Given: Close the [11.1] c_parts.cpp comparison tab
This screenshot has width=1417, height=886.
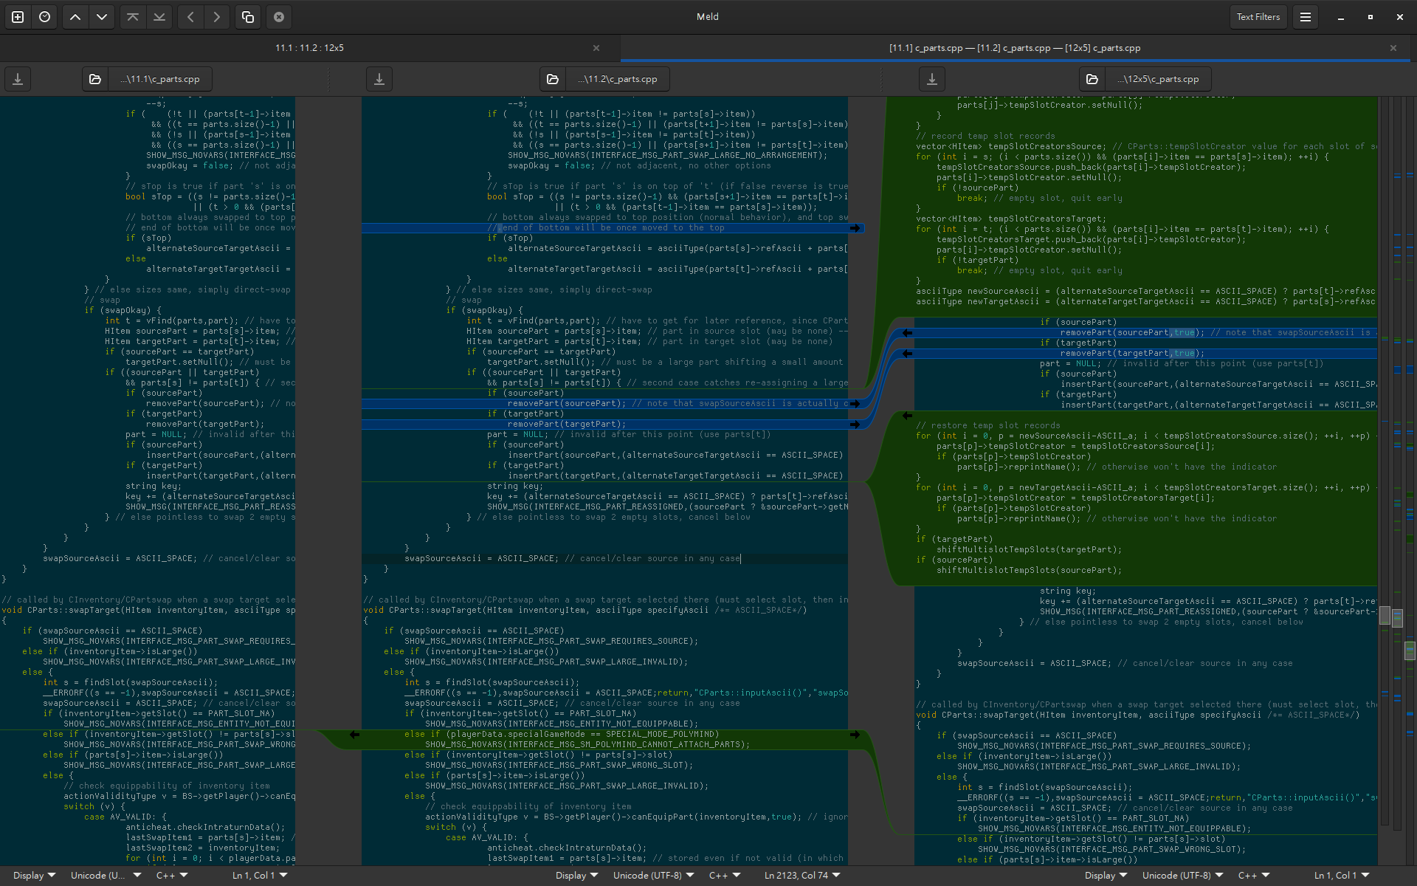Looking at the screenshot, I should [x=1393, y=48].
